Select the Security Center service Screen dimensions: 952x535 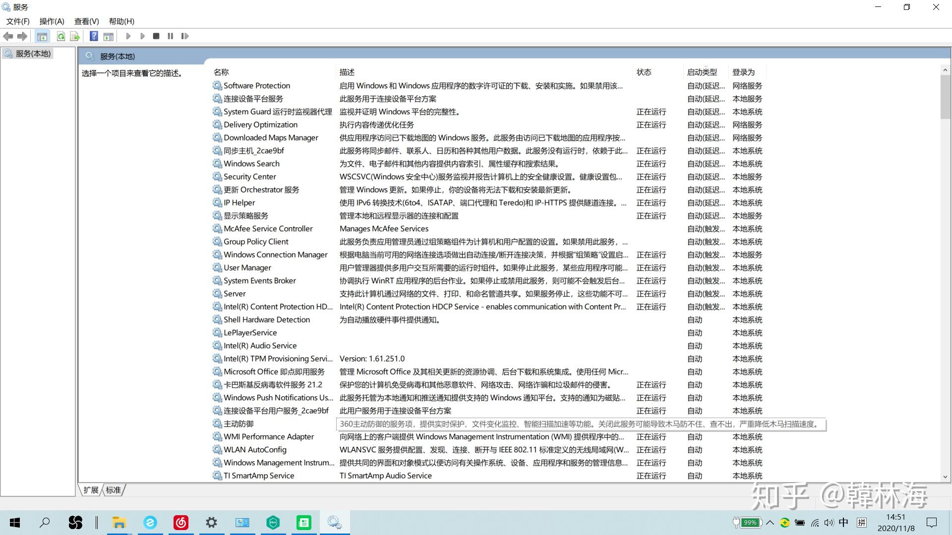pyautogui.click(x=249, y=176)
